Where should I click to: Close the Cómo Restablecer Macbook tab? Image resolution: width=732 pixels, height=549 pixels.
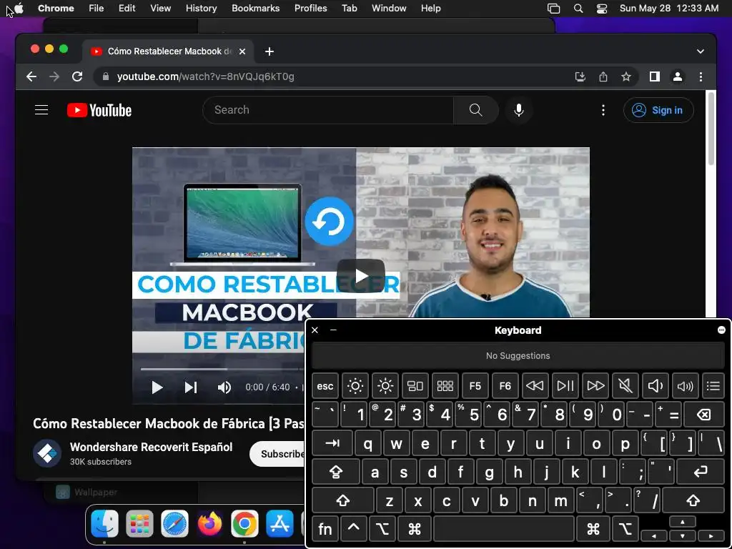[242, 51]
